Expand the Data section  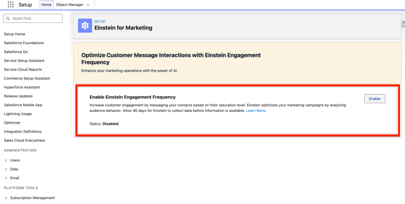[x=6, y=169]
